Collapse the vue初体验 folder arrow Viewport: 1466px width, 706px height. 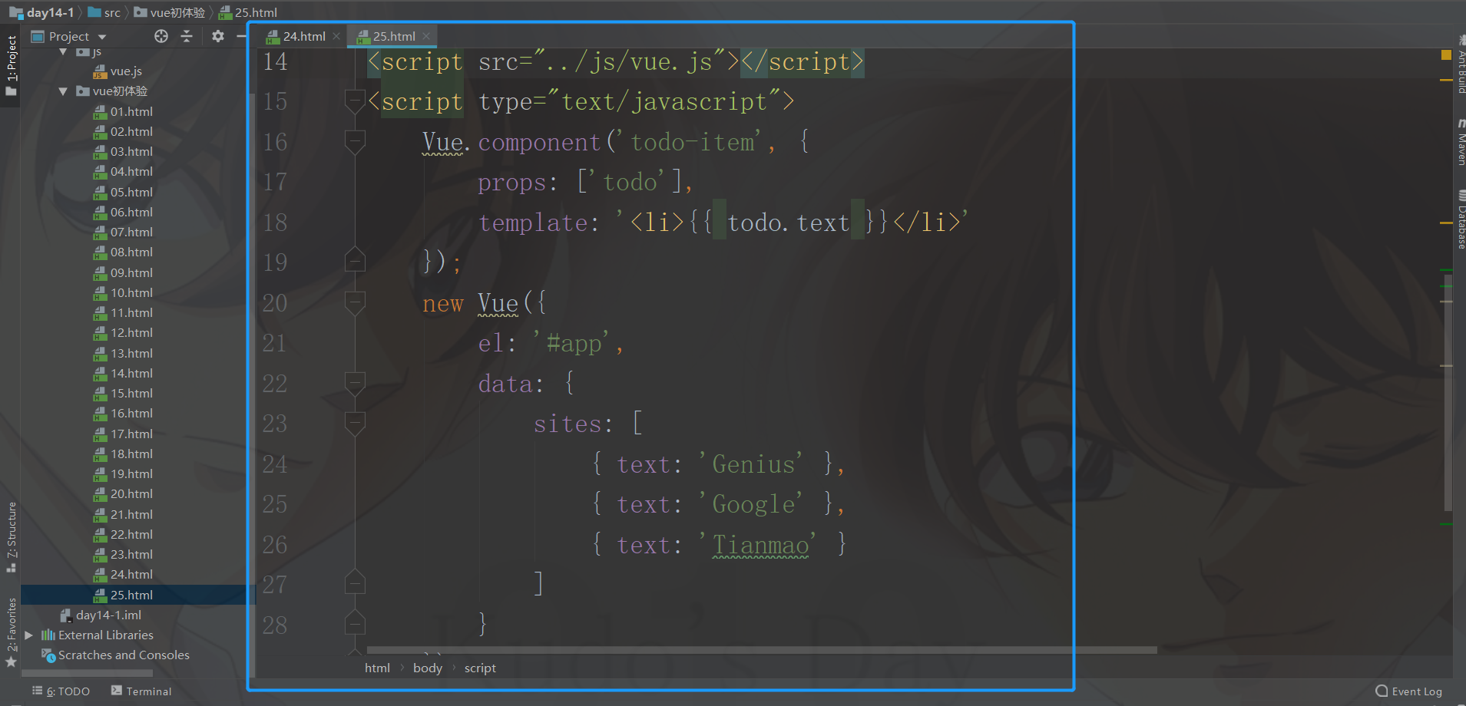63,91
